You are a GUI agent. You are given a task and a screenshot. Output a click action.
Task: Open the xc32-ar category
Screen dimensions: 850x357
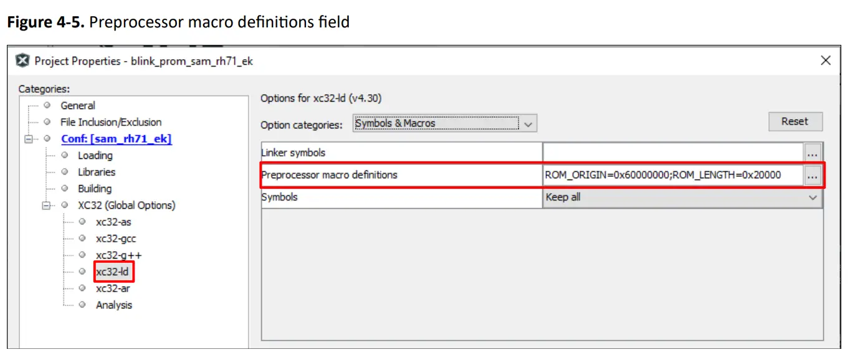pyautogui.click(x=113, y=288)
